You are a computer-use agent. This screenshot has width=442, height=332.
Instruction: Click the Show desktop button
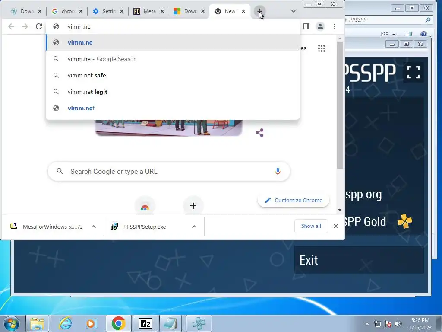click(439, 323)
